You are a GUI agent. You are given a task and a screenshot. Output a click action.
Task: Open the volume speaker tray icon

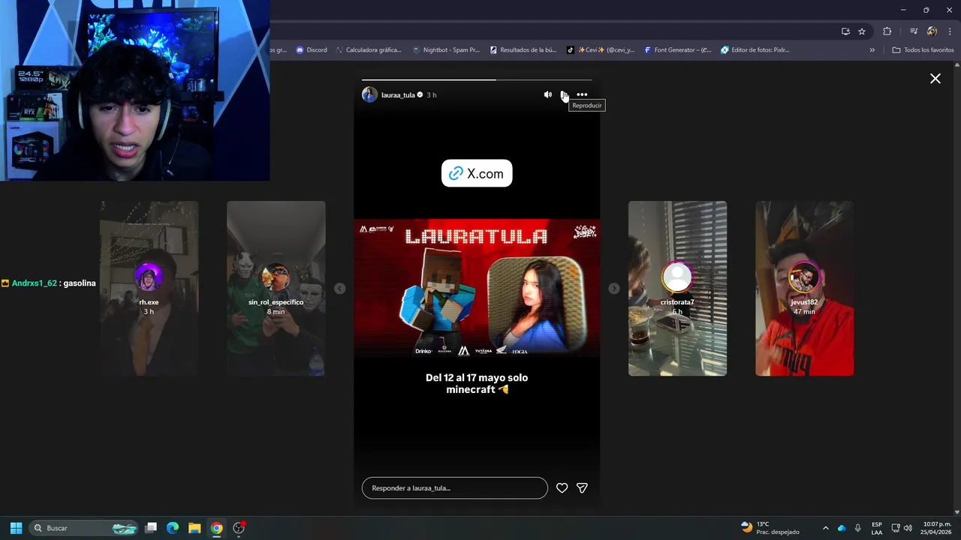click(908, 528)
